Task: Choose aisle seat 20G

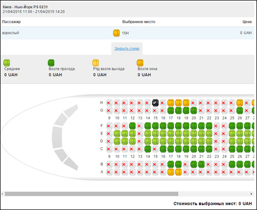Action: [194, 111]
